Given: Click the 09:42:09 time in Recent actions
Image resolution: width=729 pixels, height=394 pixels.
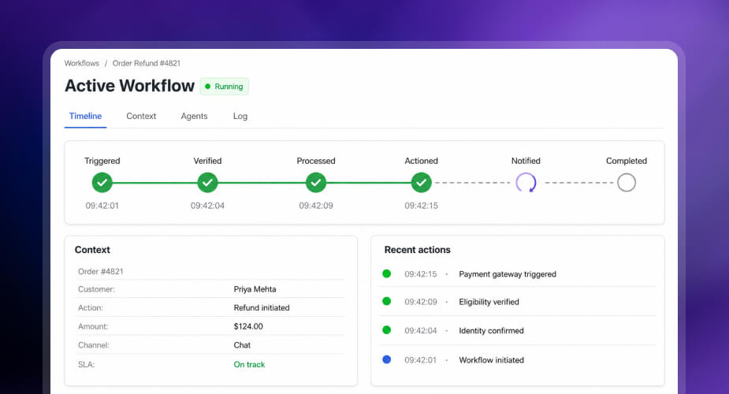Looking at the screenshot, I should (x=421, y=302).
